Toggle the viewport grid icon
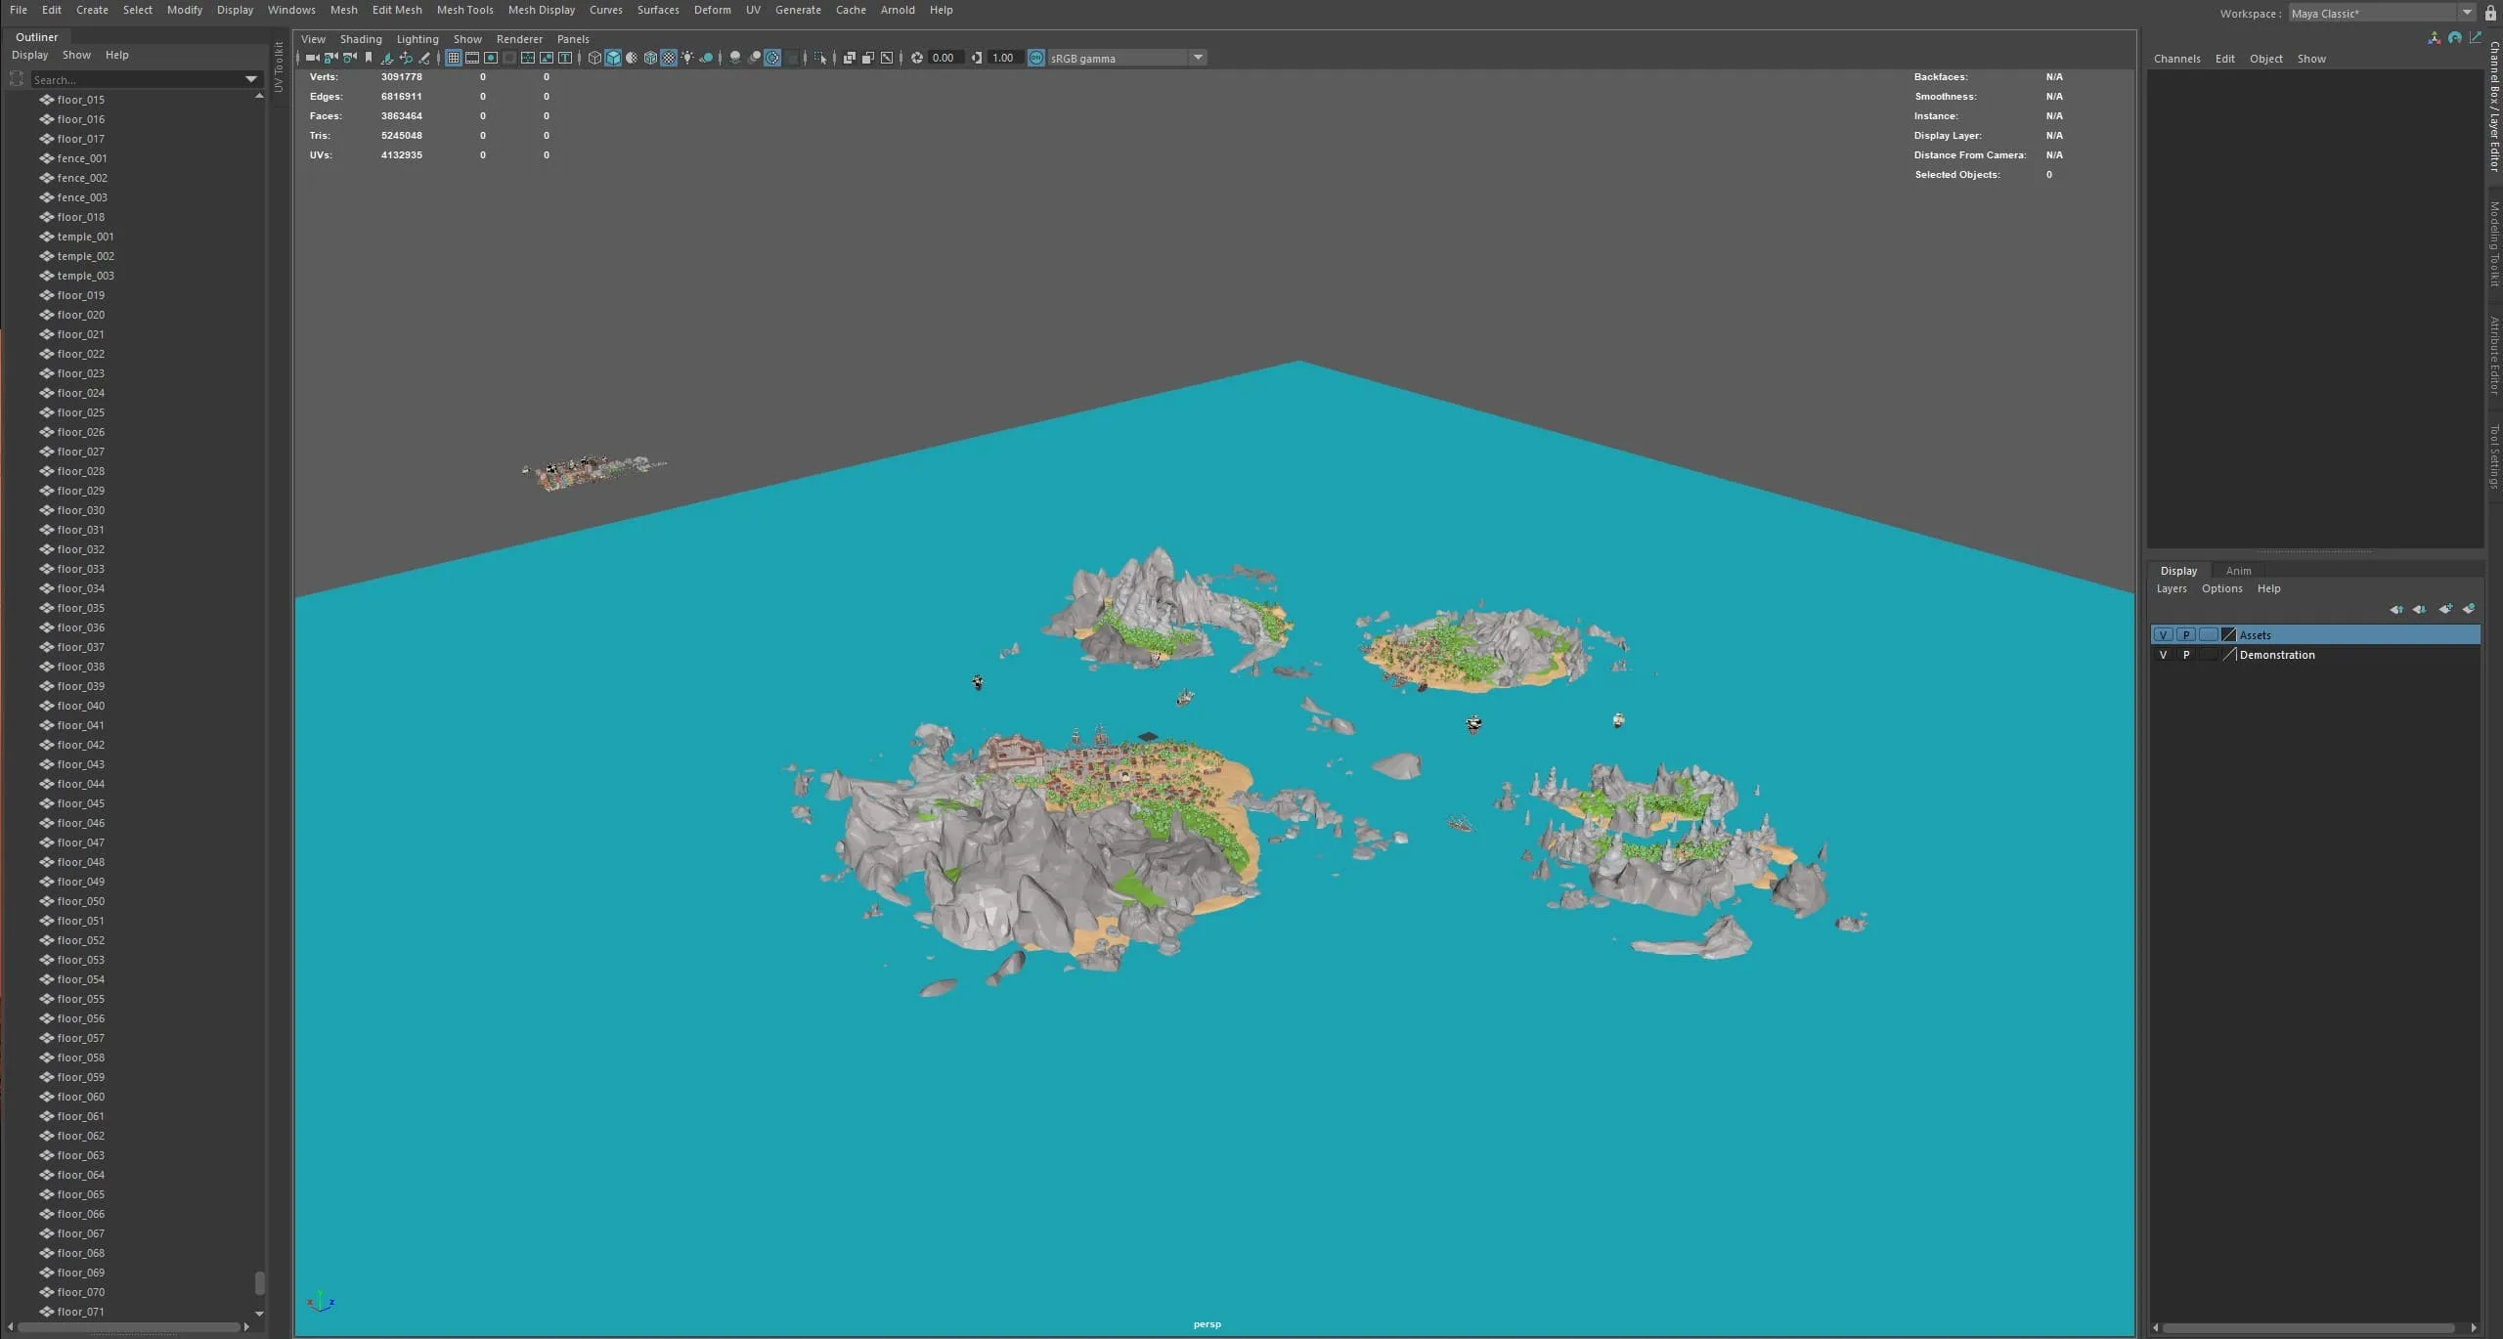The width and height of the screenshot is (2503, 1339). [454, 58]
